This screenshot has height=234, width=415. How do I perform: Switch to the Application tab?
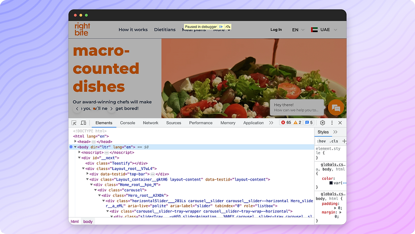(253, 123)
